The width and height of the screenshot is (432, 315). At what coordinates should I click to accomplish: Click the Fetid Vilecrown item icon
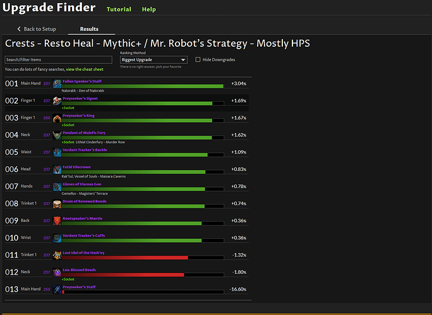tap(57, 169)
